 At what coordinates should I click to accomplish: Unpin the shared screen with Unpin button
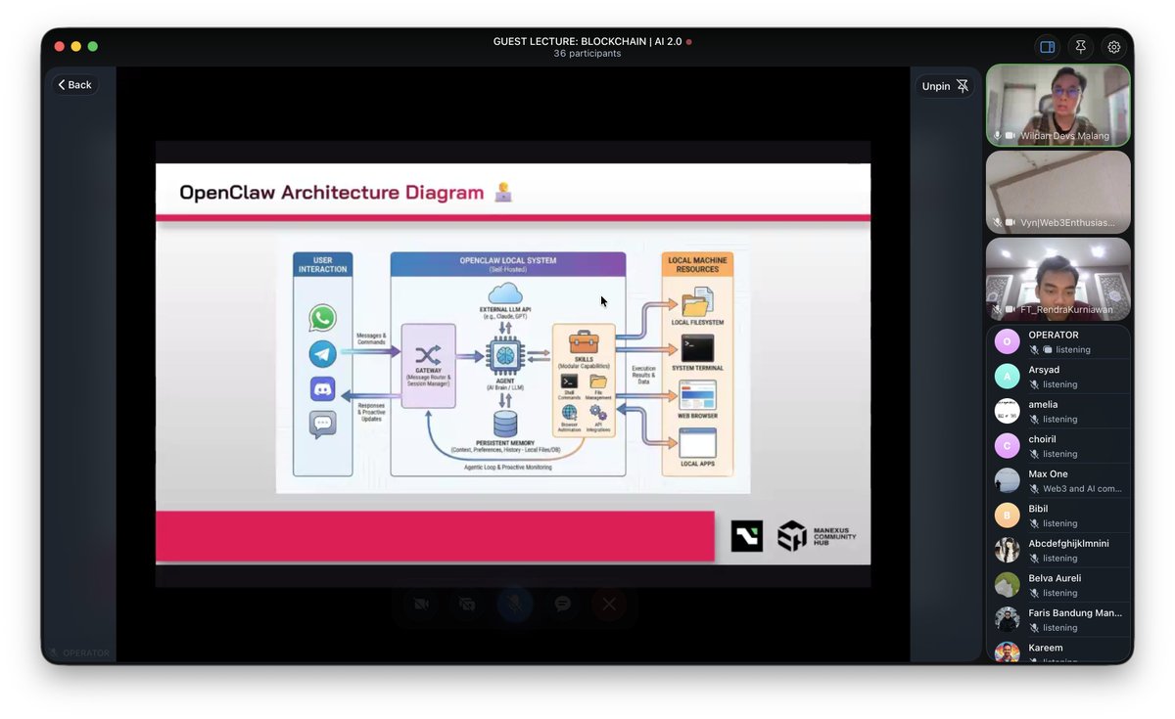point(946,86)
